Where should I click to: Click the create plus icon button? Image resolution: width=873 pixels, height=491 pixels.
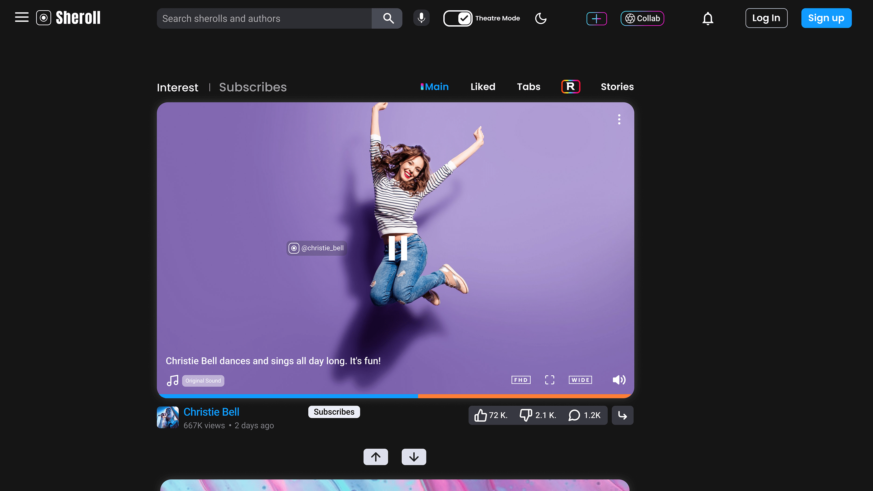596,18
